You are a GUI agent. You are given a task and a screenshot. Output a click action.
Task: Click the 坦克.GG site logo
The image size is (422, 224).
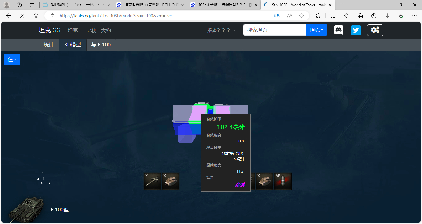tap(49, 30)
